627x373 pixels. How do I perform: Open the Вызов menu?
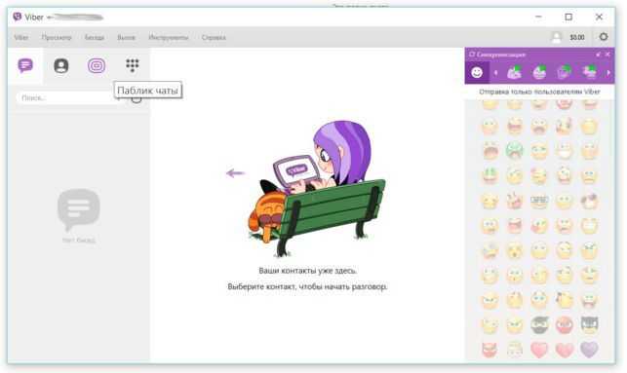point(126,38)
